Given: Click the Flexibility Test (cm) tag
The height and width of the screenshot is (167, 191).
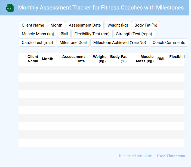Looking at the screenshot, I should coord(92,34).
